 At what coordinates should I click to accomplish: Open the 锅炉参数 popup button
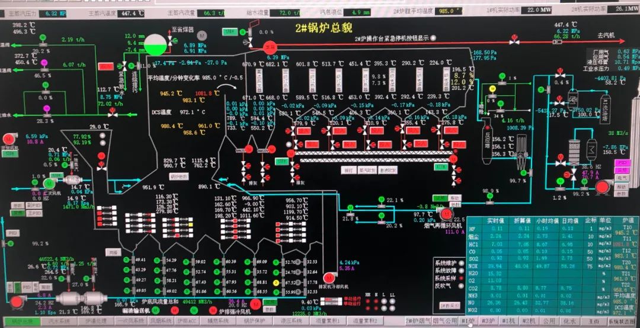[178, 176]
